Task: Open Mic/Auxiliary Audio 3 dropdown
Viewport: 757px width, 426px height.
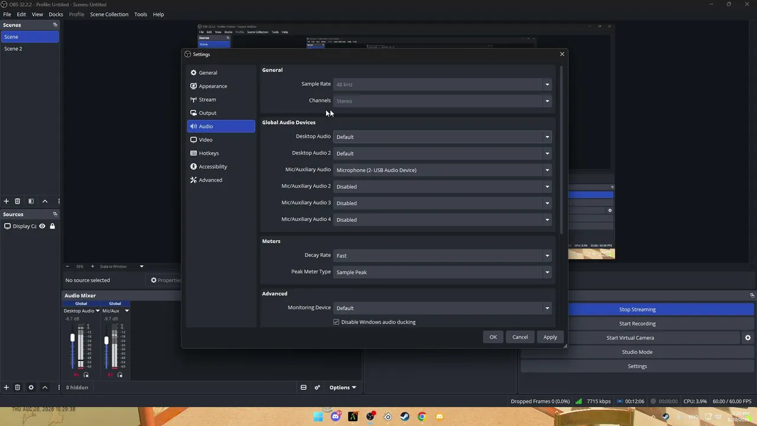Action: [442, 203]
